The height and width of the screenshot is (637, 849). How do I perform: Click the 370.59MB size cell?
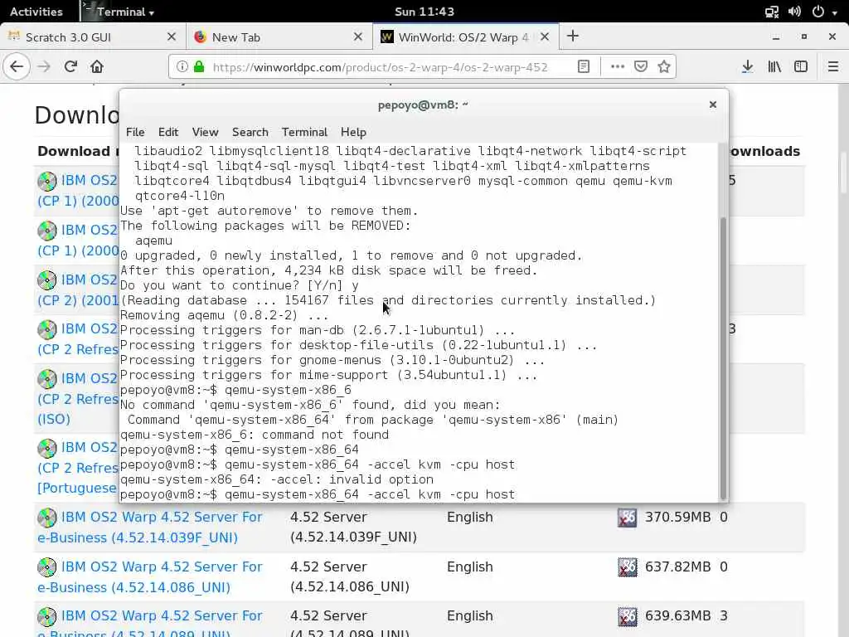coord(677,518)
